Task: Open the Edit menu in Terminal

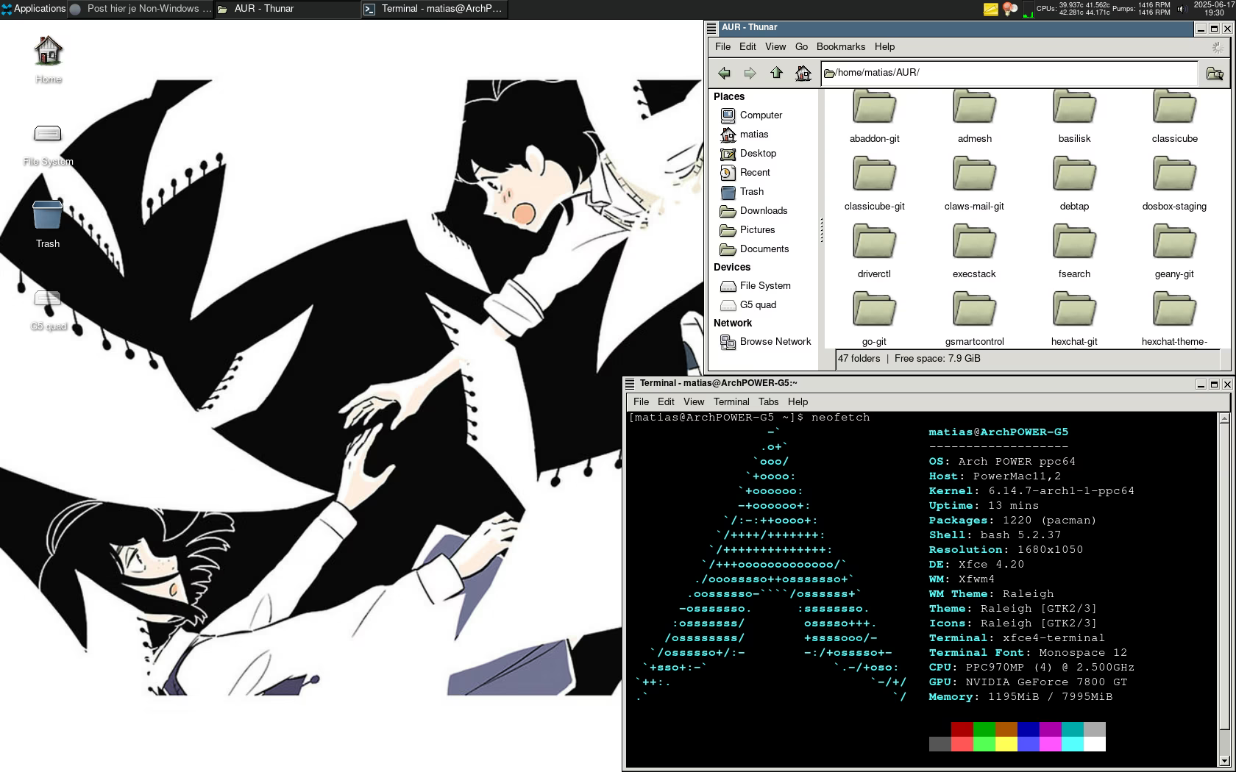Action: pos(666,401)
